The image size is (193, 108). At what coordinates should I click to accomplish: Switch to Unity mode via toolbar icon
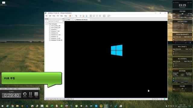[x=100, y=16]
